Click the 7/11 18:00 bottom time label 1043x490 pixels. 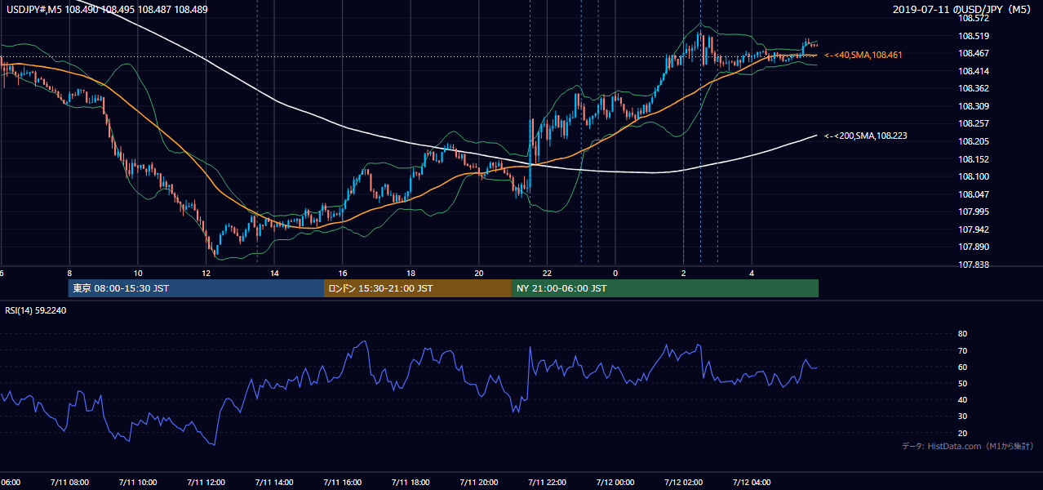pyautogui.click(x=410, y=482)
